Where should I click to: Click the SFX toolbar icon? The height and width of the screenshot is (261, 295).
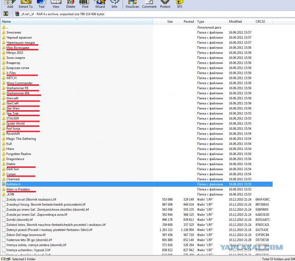(x=179, y=4)
